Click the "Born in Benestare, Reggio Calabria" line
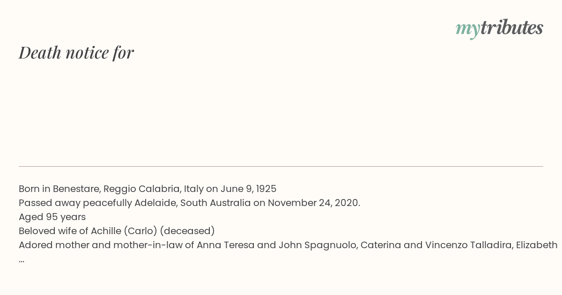Viewport: 562px width, 295px height. (148, 189)
